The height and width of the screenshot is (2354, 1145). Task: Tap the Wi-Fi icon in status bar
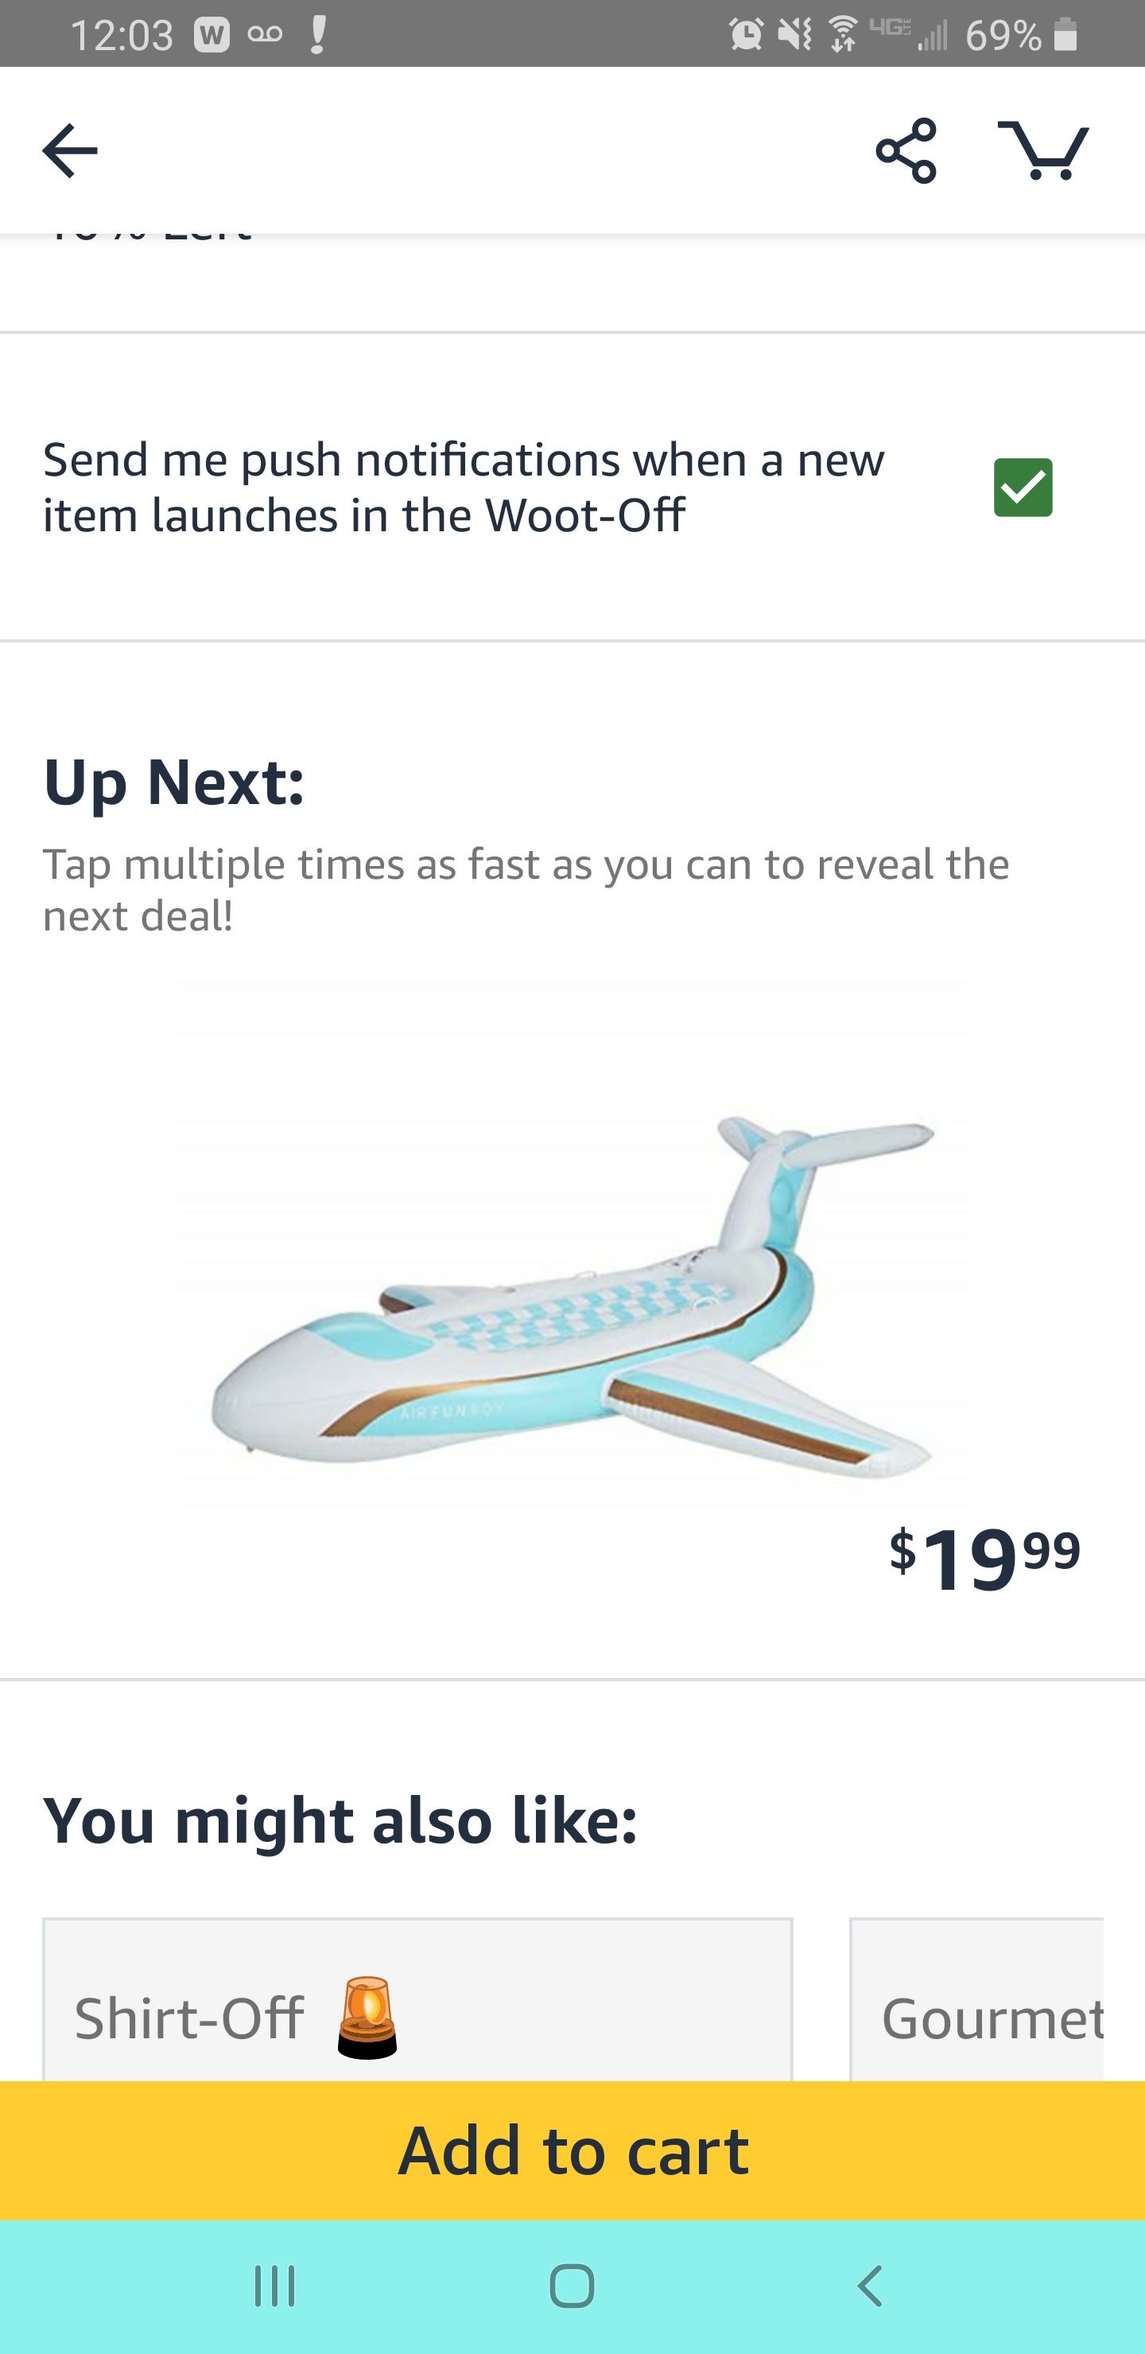point(843,35)
